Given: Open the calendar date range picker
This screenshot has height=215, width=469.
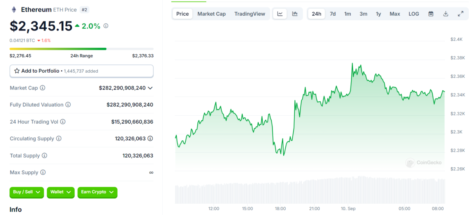Looking at the screenshot, I should (x=431, y=14).
